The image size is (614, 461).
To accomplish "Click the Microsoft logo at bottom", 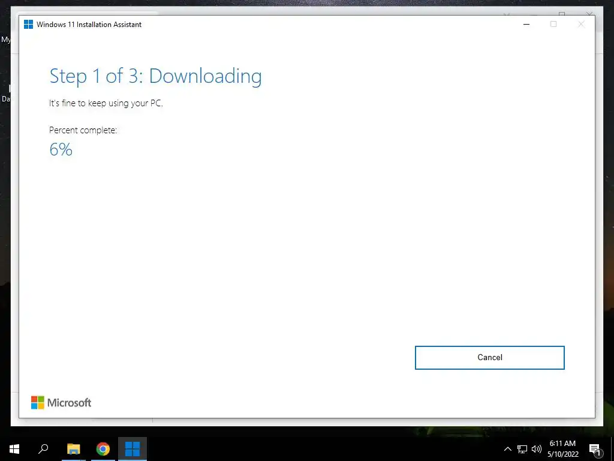I will coord(61,403).
